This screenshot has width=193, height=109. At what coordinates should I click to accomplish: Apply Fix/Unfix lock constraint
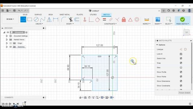[x=124, y=19]
